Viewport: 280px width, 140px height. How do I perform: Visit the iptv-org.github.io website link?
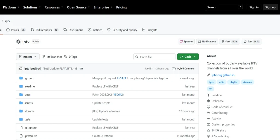223,75
